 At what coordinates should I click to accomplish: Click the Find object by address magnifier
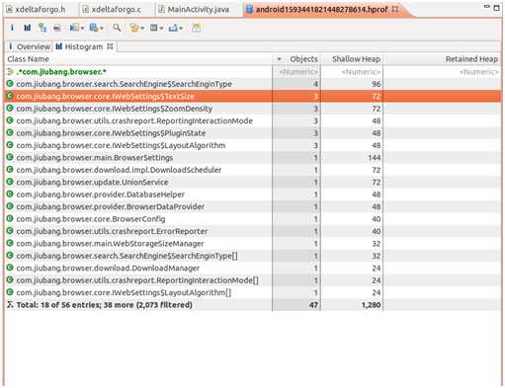pyautogui.click(x=117, y=28)
